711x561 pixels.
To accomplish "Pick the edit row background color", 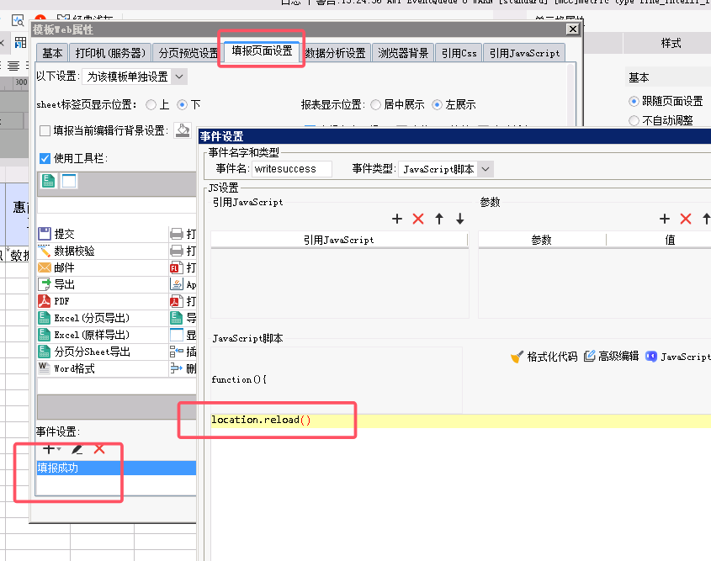I will [183, 130].
